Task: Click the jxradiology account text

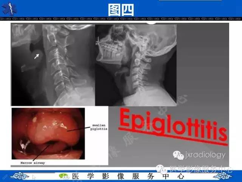Action: coord(205,155)
